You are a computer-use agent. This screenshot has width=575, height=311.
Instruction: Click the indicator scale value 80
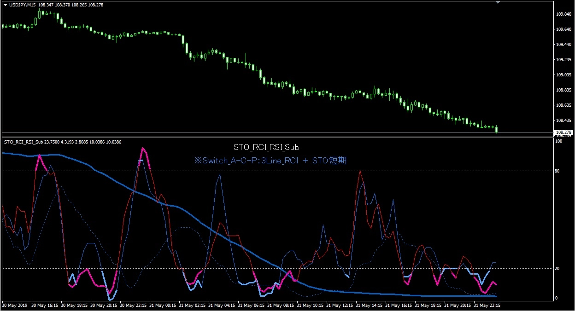(x=558, y=171)
